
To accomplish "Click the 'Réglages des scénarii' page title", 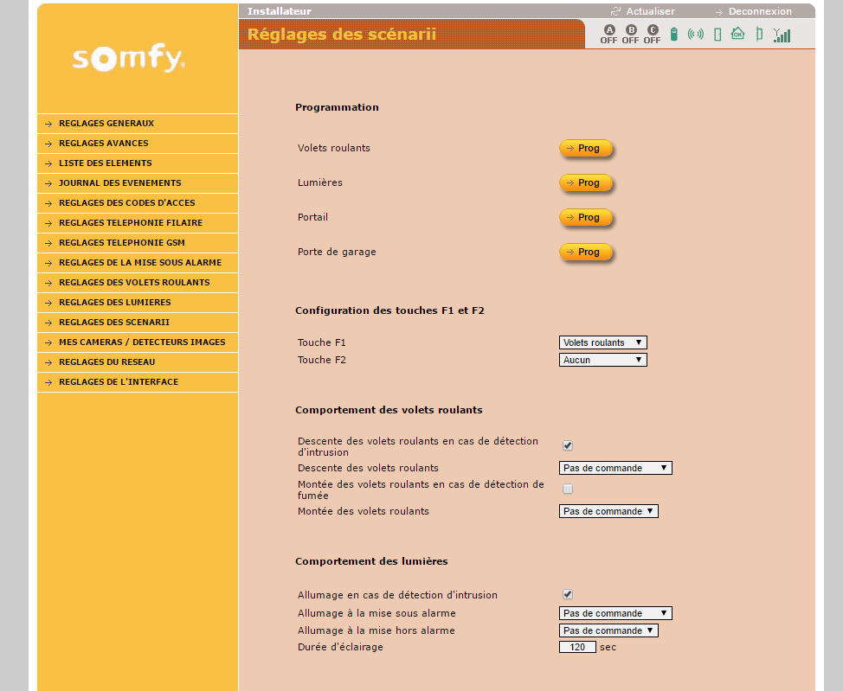I will [x=342, y=35].
